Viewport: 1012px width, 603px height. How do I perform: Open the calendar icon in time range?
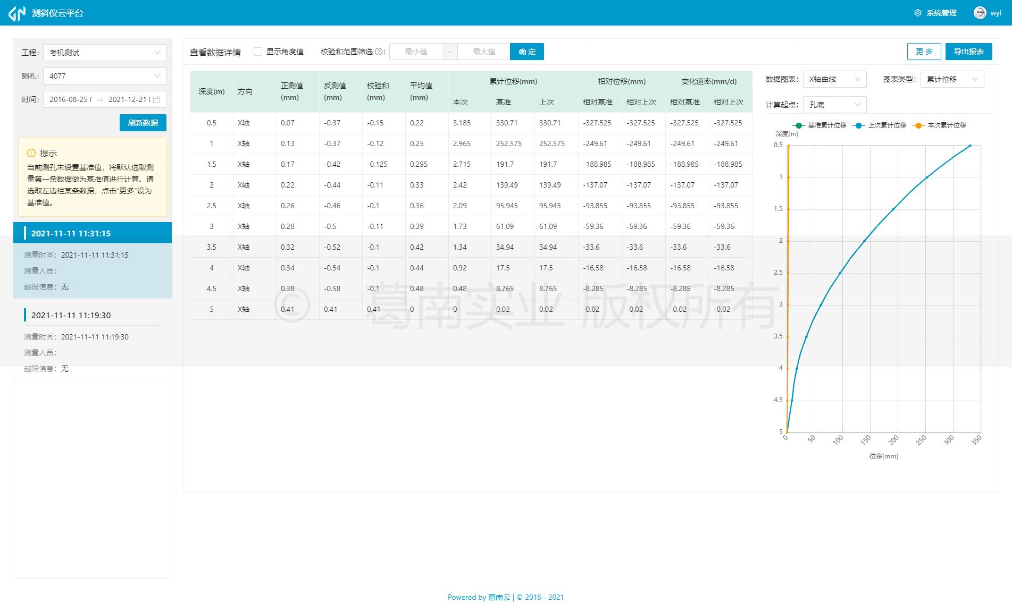(156, 99)
